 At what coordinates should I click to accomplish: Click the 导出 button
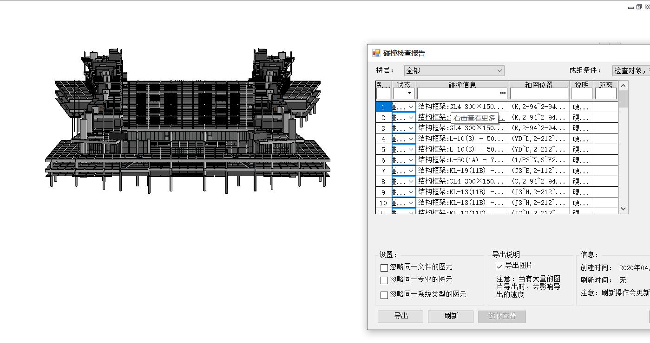coord(401,316)
